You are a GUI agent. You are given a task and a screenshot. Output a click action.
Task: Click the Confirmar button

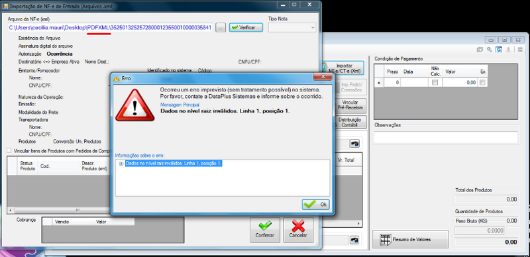pos(264,230)
